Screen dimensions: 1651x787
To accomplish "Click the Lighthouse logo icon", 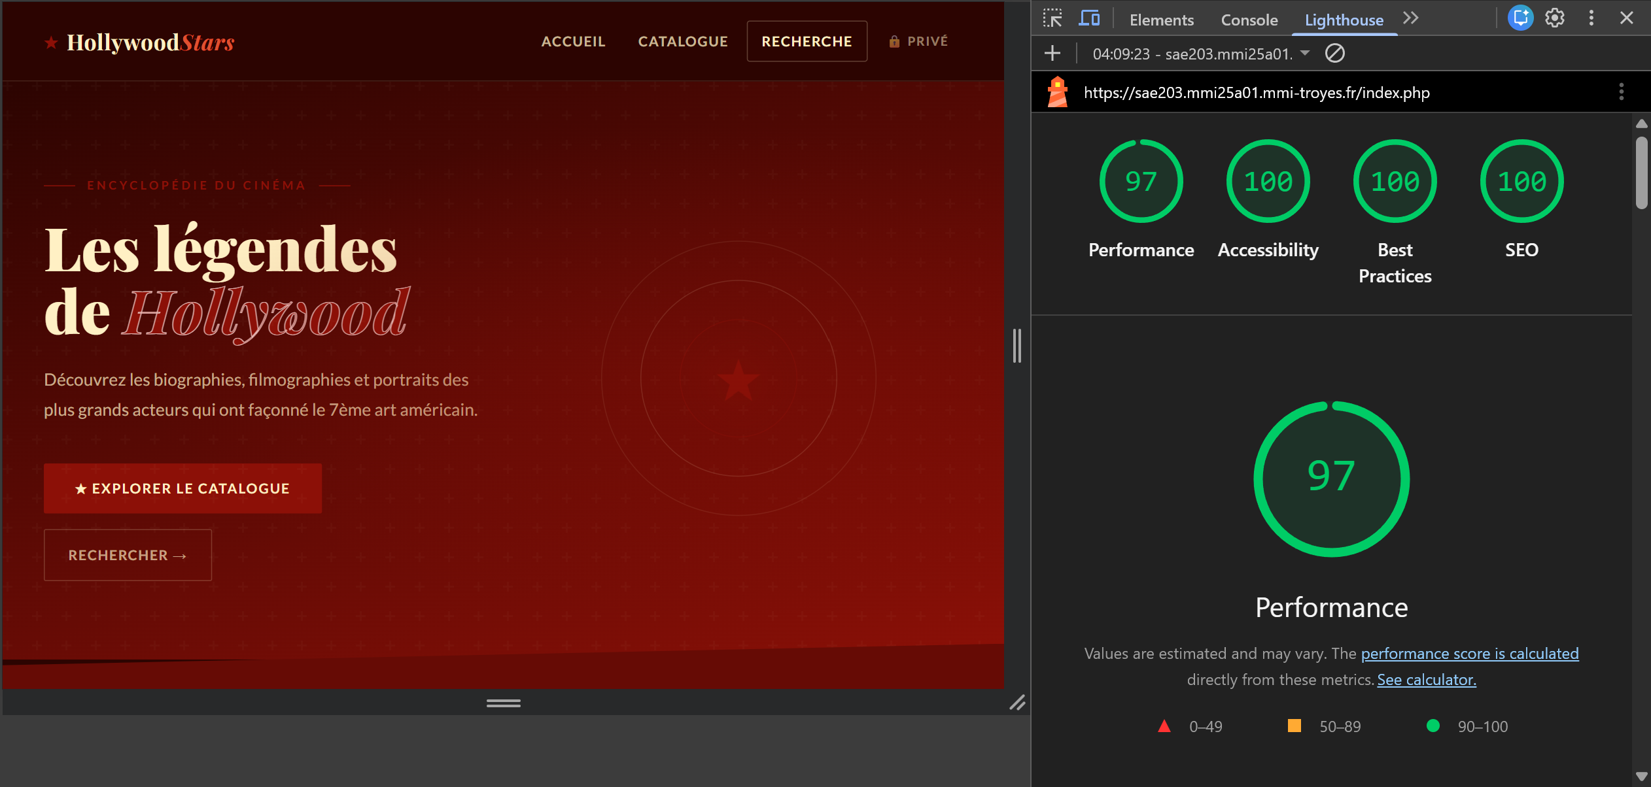I will (x=1058, y=92).
